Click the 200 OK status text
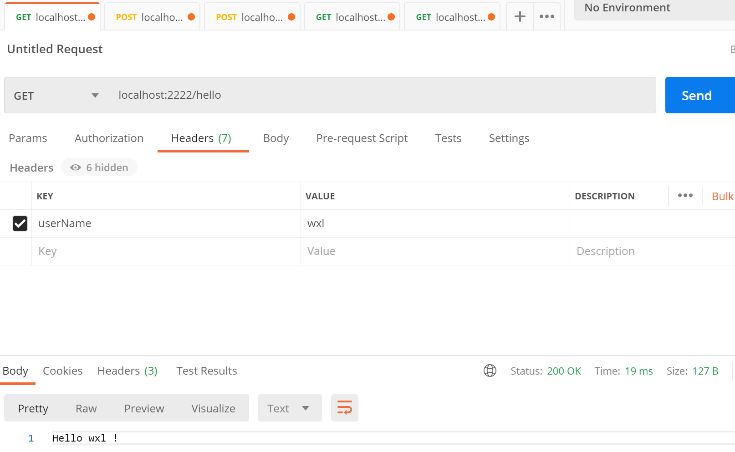The image size is (735, 452). 564,371
